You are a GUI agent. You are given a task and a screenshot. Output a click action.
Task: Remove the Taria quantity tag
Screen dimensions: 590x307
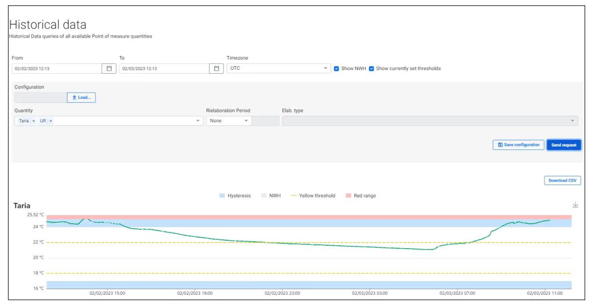(x=34, y=121)
